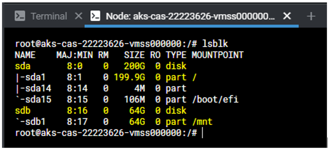
Task: Close the Node aks-cas tab
Action: click(287, 16)
